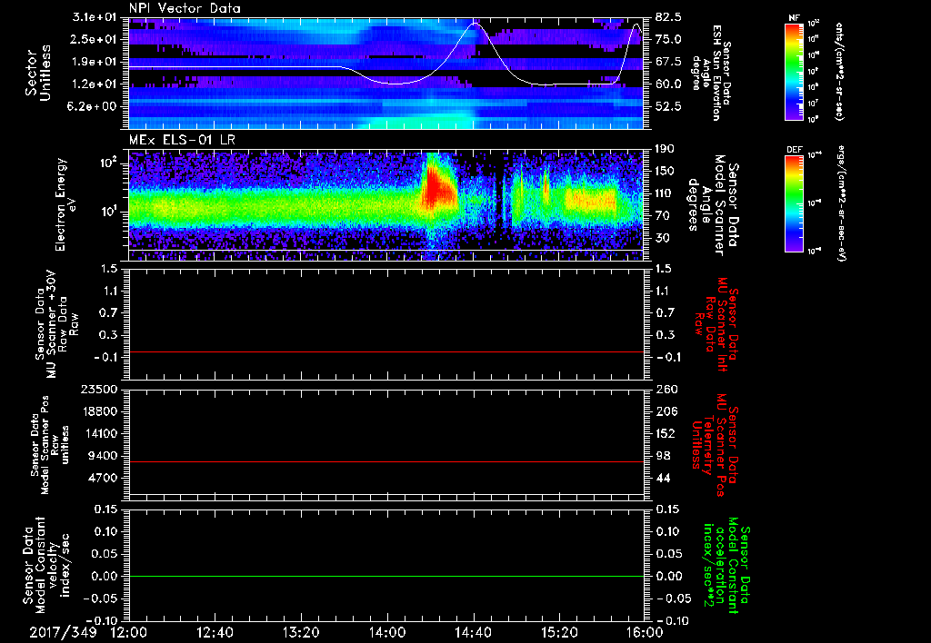The width and height of the screenshot is (931, 643).
Task: Click the "NF" label above the color bar
Action: [x=794, y=18]
